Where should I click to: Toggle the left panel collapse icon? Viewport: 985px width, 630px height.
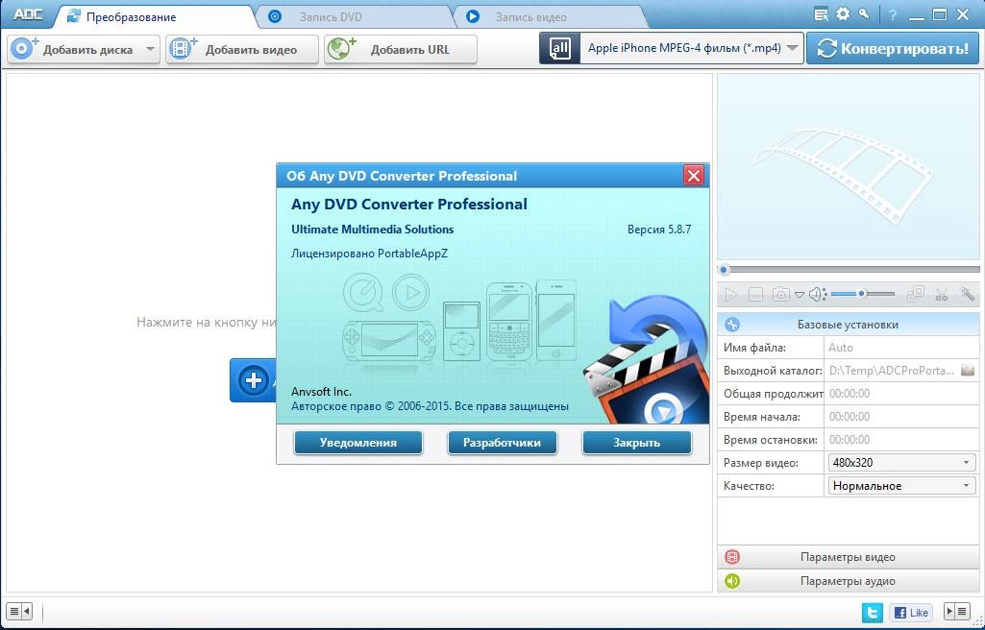(x=19, y=610)
